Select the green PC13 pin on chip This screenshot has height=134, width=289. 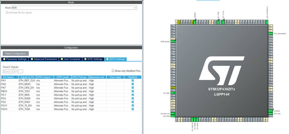coord(173,42)
